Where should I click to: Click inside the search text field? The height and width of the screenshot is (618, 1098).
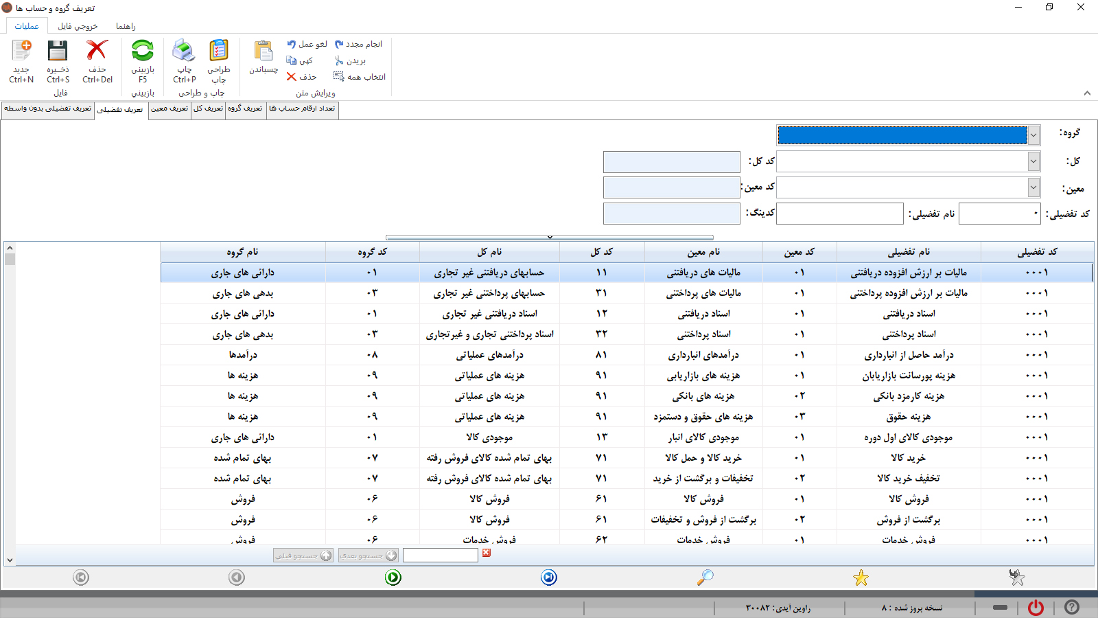pyautogui.click(x=441, y=555)
